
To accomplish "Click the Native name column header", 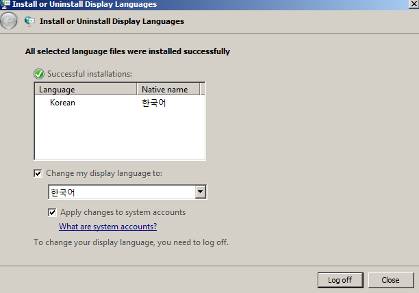I will click(168, 89).
